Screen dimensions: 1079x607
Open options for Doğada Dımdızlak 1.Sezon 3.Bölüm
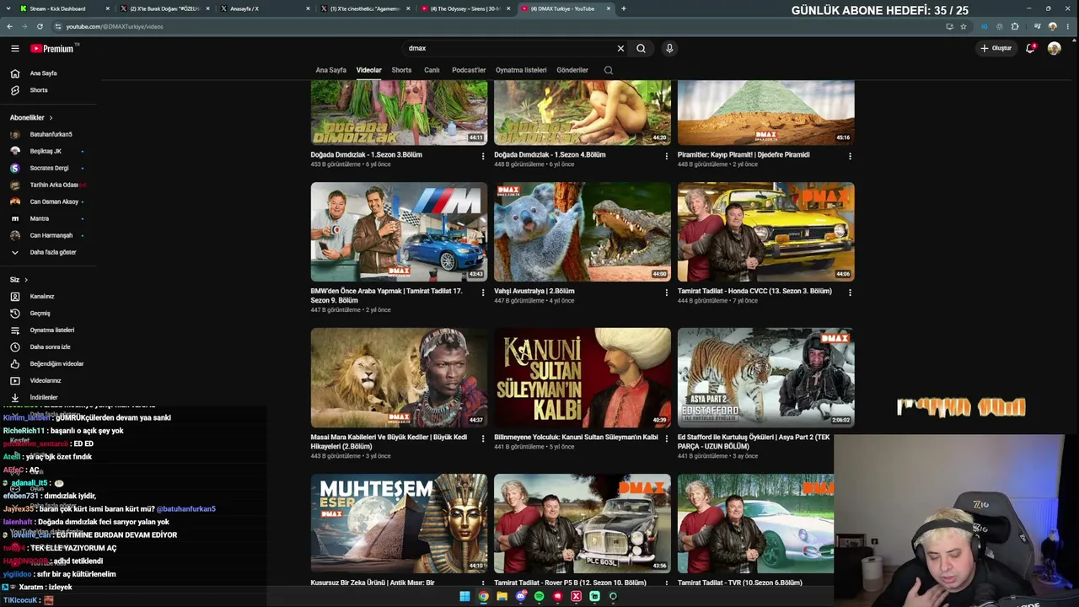pos(483,156)
